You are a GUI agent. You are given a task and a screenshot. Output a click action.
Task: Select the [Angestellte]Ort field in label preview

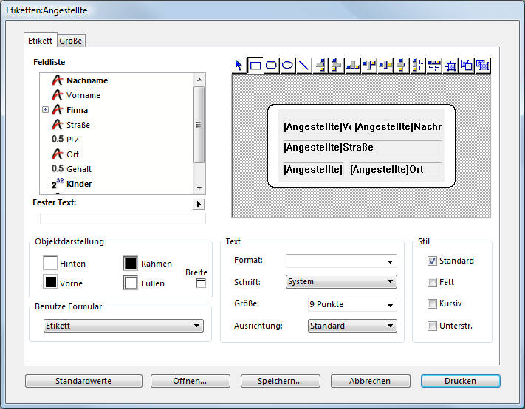(x=396, y=169)
